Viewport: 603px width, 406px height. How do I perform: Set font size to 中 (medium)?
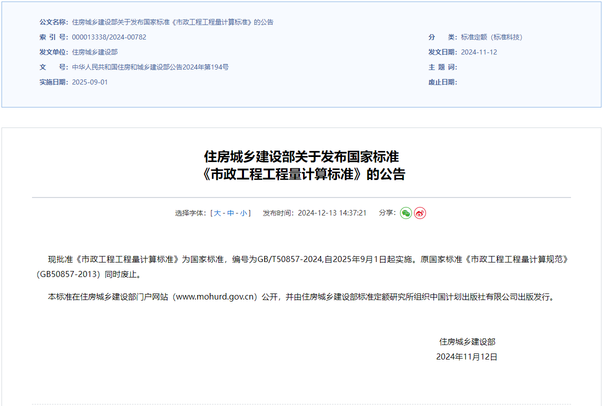pos(230,213)
